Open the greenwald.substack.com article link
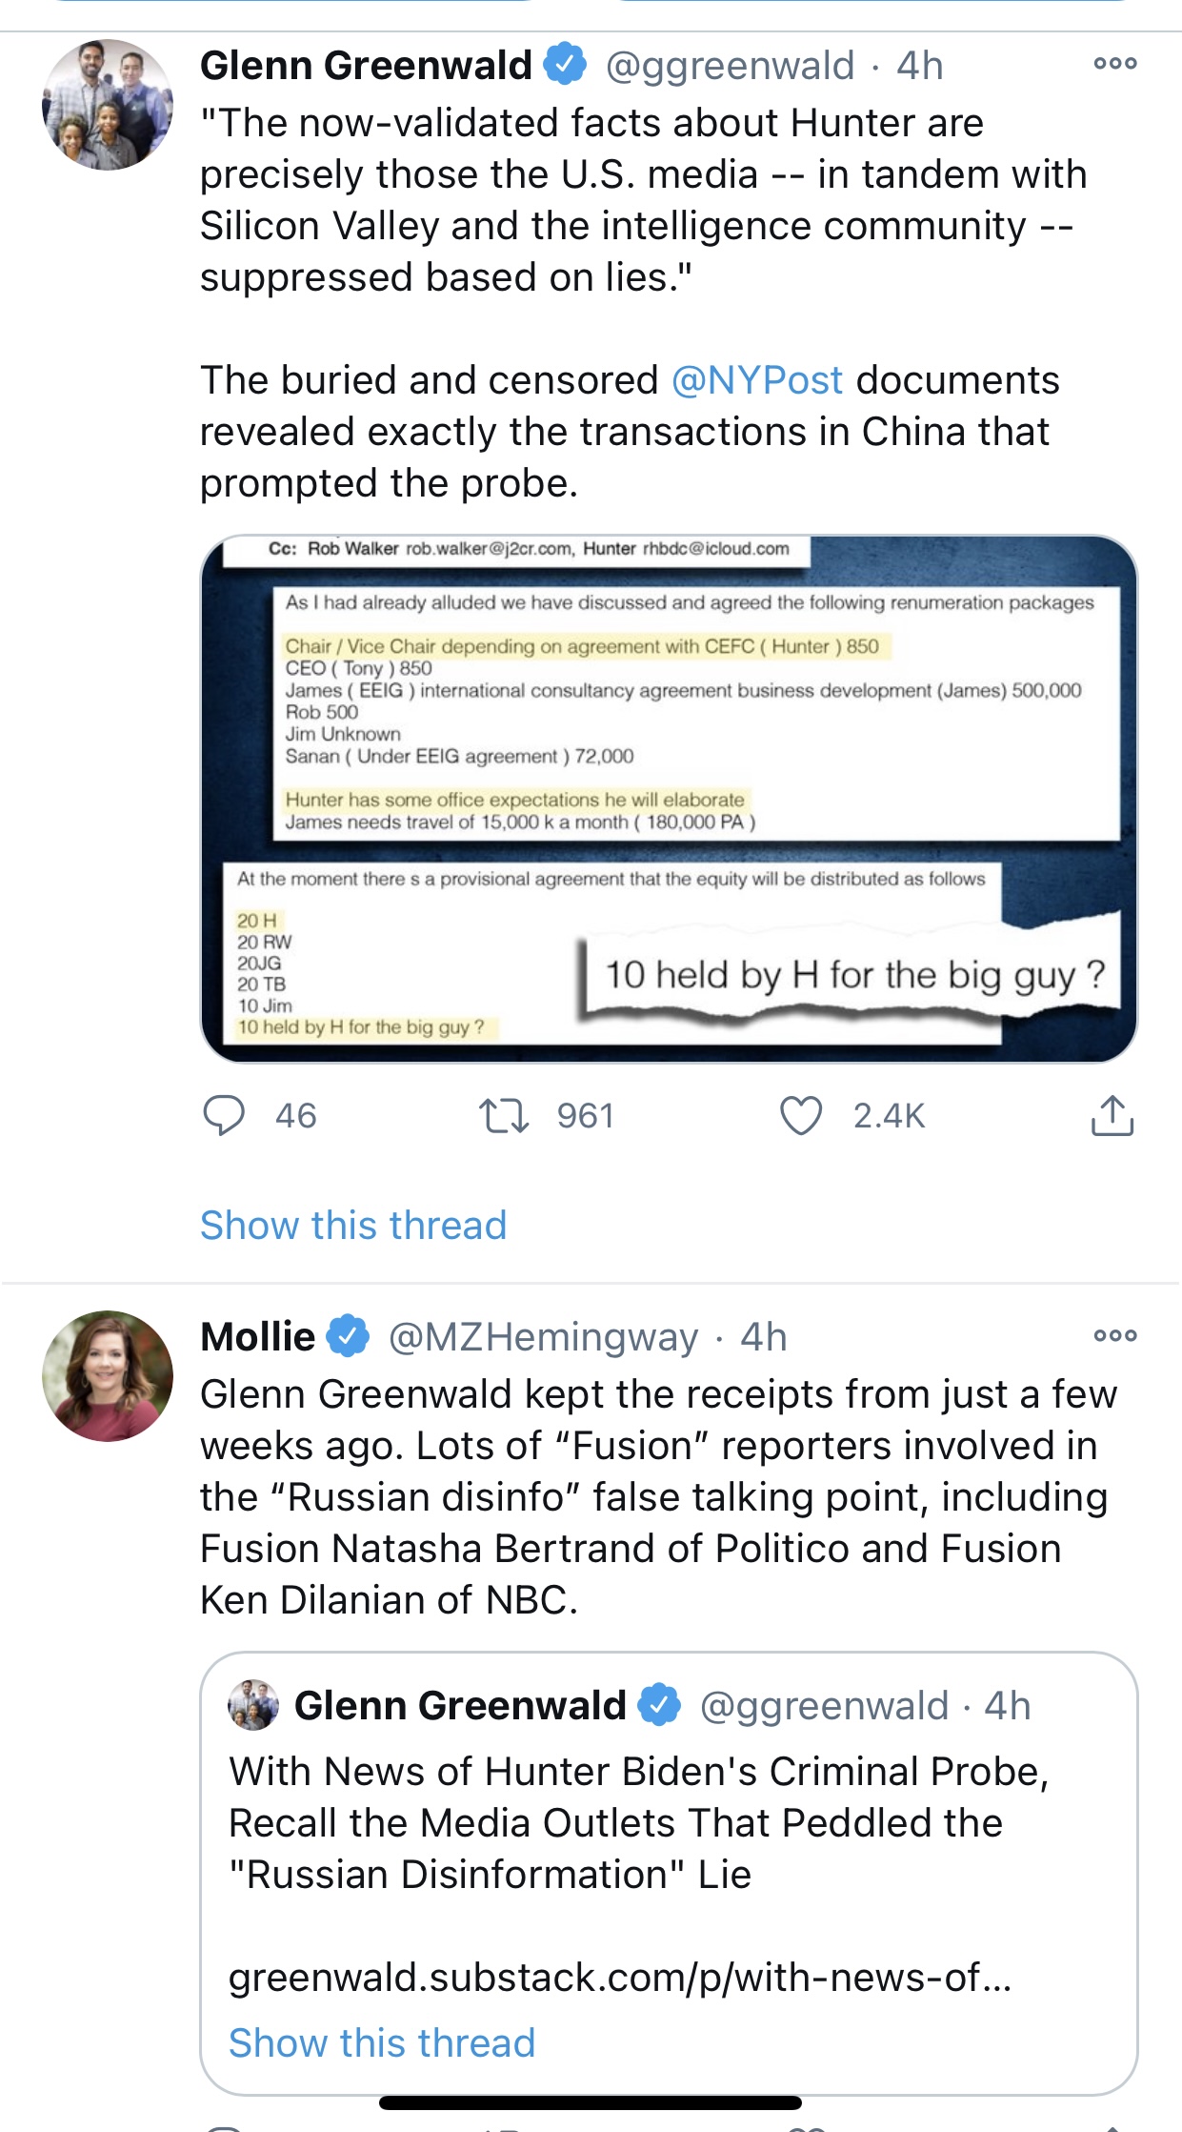The width and height of the screenshot is (1182, 2132). 619,1978
